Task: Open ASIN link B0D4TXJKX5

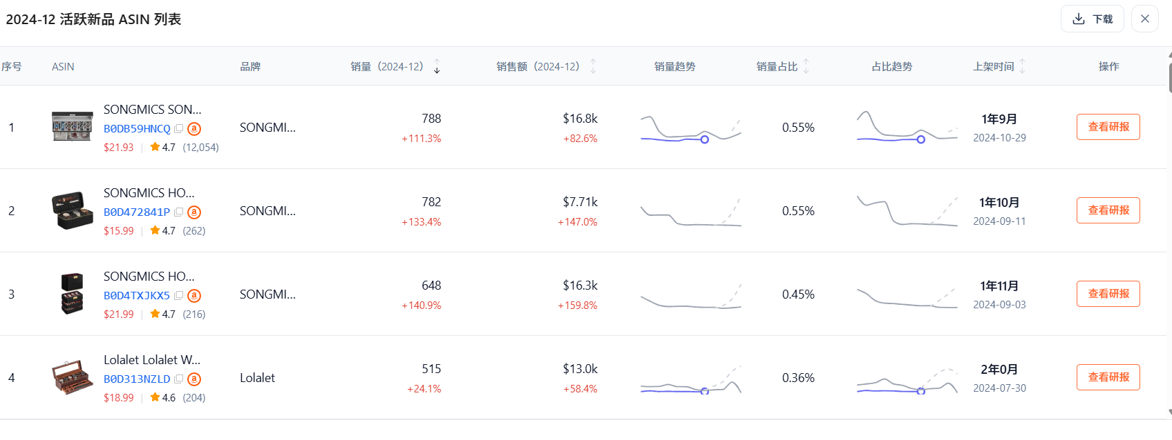Action: (137, 295)
